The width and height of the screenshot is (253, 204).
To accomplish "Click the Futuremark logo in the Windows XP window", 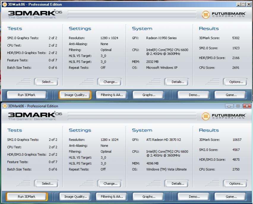I will tap(224, 15).
